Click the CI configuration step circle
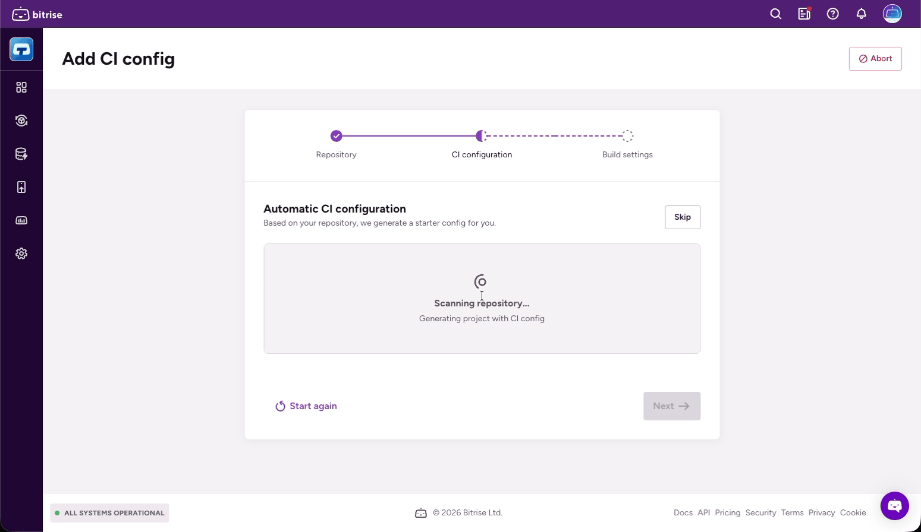Screen dimensions: 921x532 click(482, 136)
